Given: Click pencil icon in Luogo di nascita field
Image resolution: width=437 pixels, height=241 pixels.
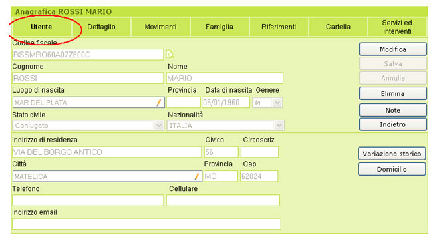Looking at the screenshot, I should (158, 103).
